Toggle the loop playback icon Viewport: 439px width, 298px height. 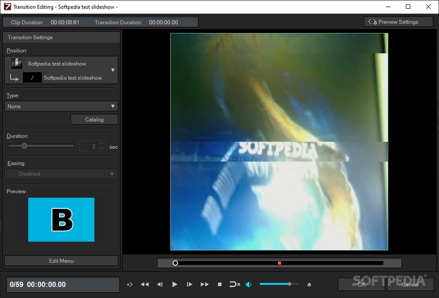click(x=235, y=284)
